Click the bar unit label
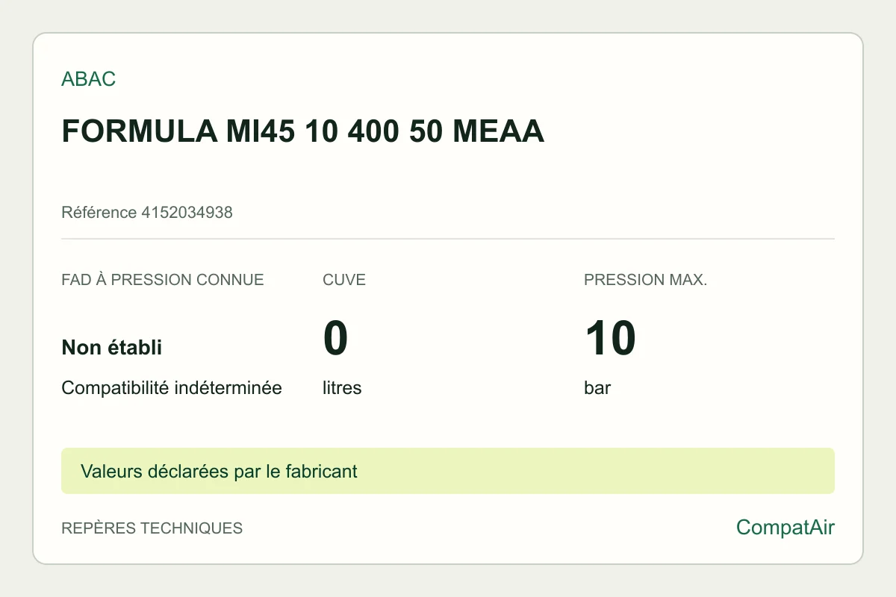The height and width of the screenshot is (597, 896). click(x=597, y=388)
